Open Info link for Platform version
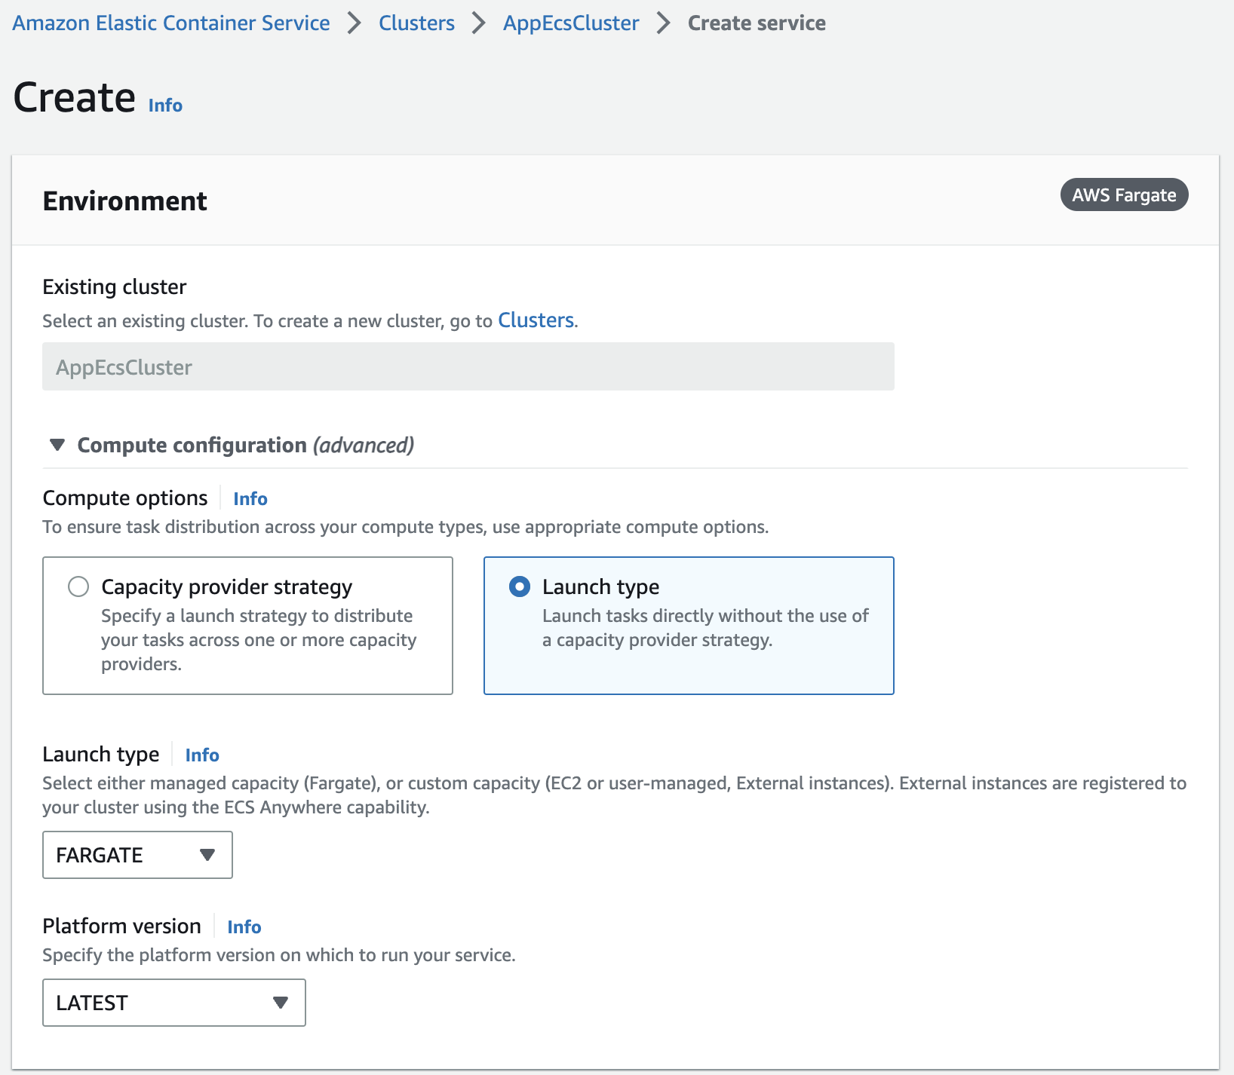This screenshot has height=1075, width=1234. (x=244, y=927)
